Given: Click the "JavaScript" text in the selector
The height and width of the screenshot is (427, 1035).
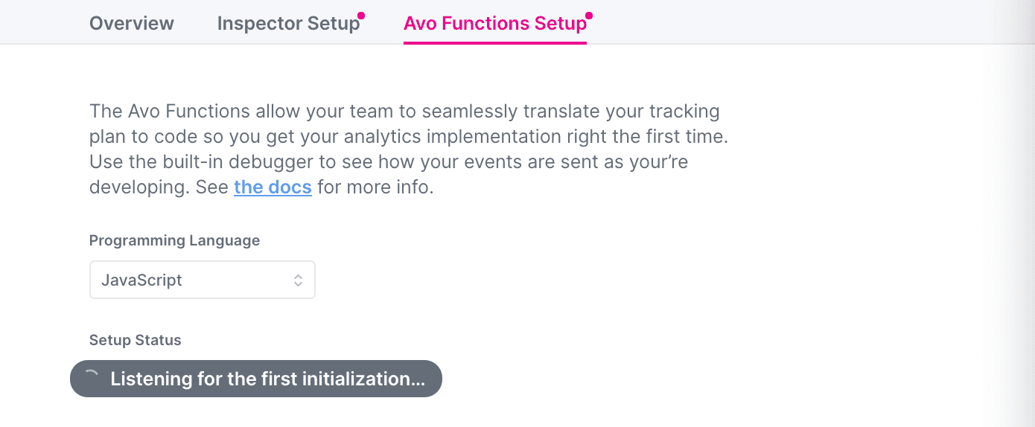Looking at the screenshot, I should click(141, 280).
